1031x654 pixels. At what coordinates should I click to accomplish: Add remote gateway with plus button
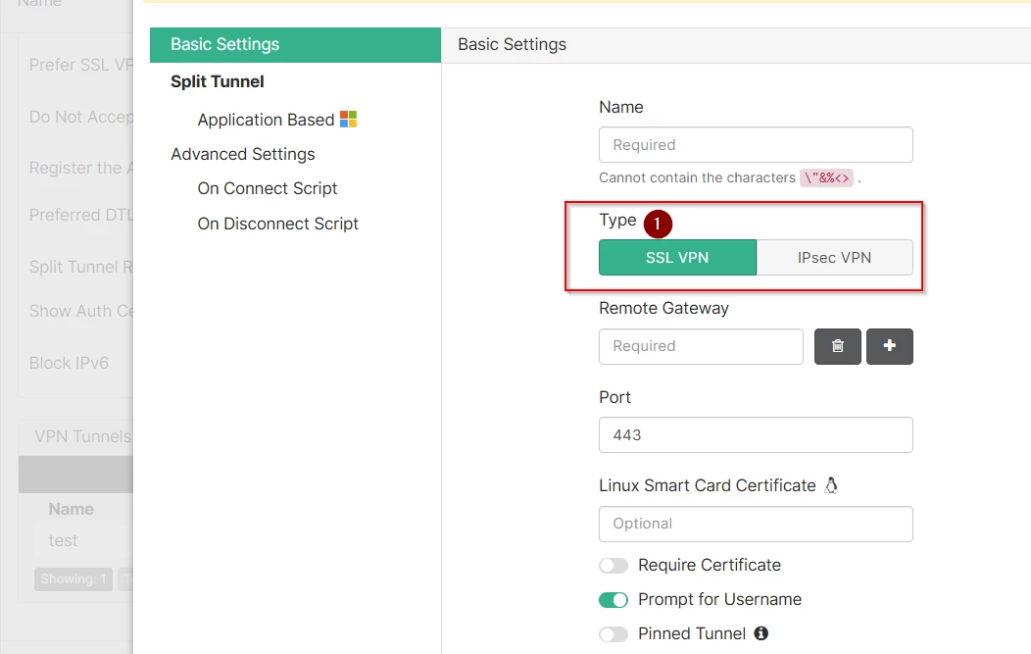click(x=889, y=346)
